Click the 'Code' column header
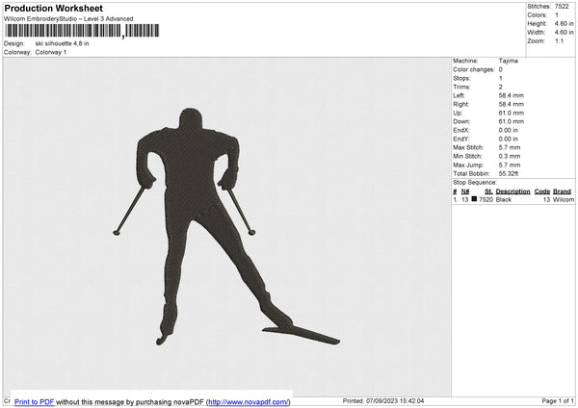578x408 pixels. tap(542, 191)
